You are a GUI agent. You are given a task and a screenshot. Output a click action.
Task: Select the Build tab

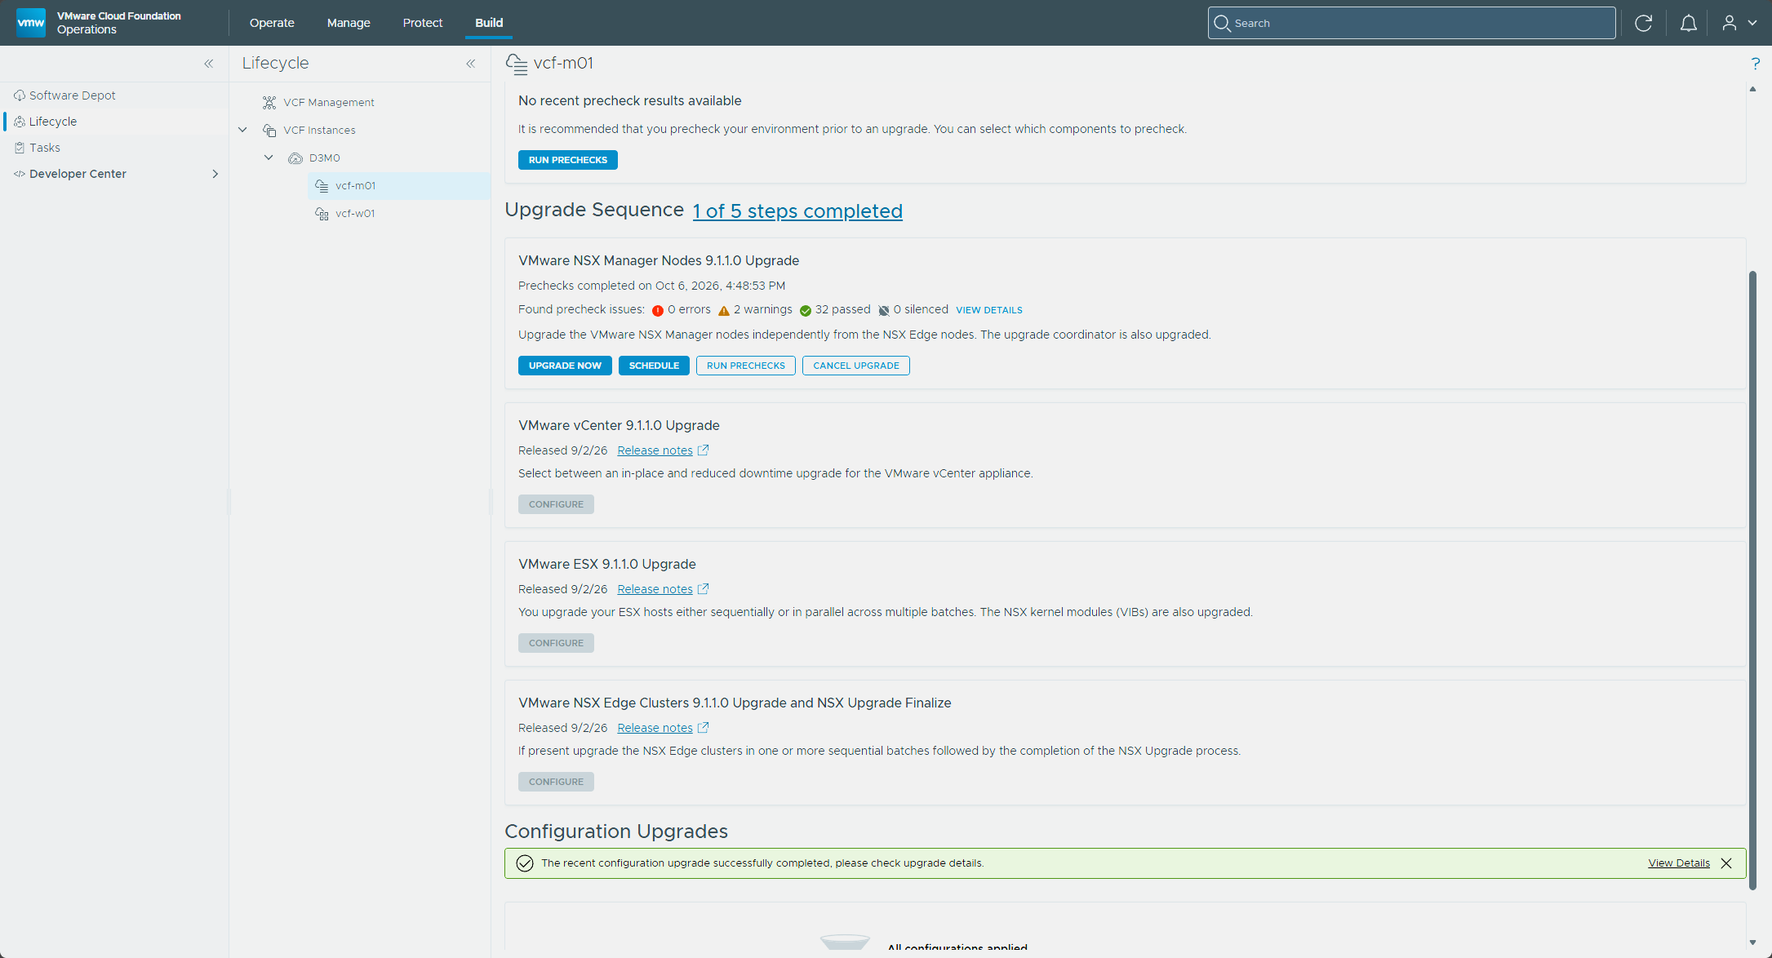pos(489,23)
